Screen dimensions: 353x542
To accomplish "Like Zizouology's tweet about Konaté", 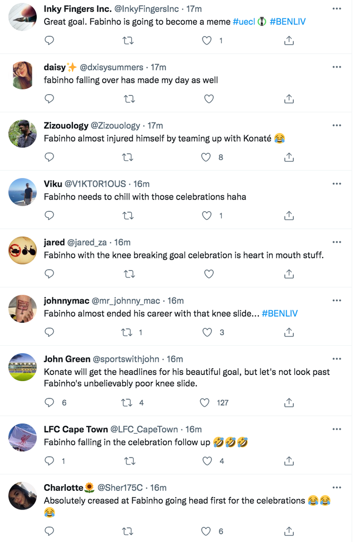I will click(x=206, y=157).
